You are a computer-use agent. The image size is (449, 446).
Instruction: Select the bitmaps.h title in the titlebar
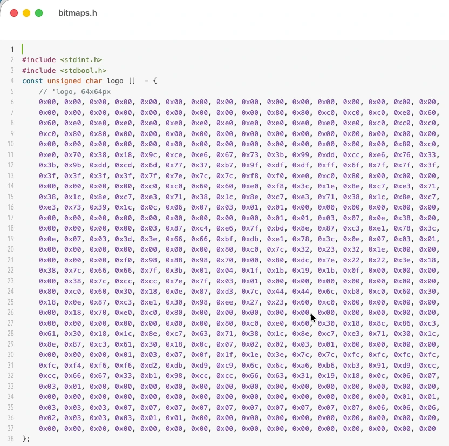pos(77,12)
